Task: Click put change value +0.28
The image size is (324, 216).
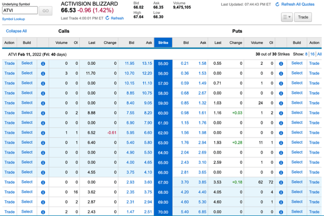Action: (237, 143)
